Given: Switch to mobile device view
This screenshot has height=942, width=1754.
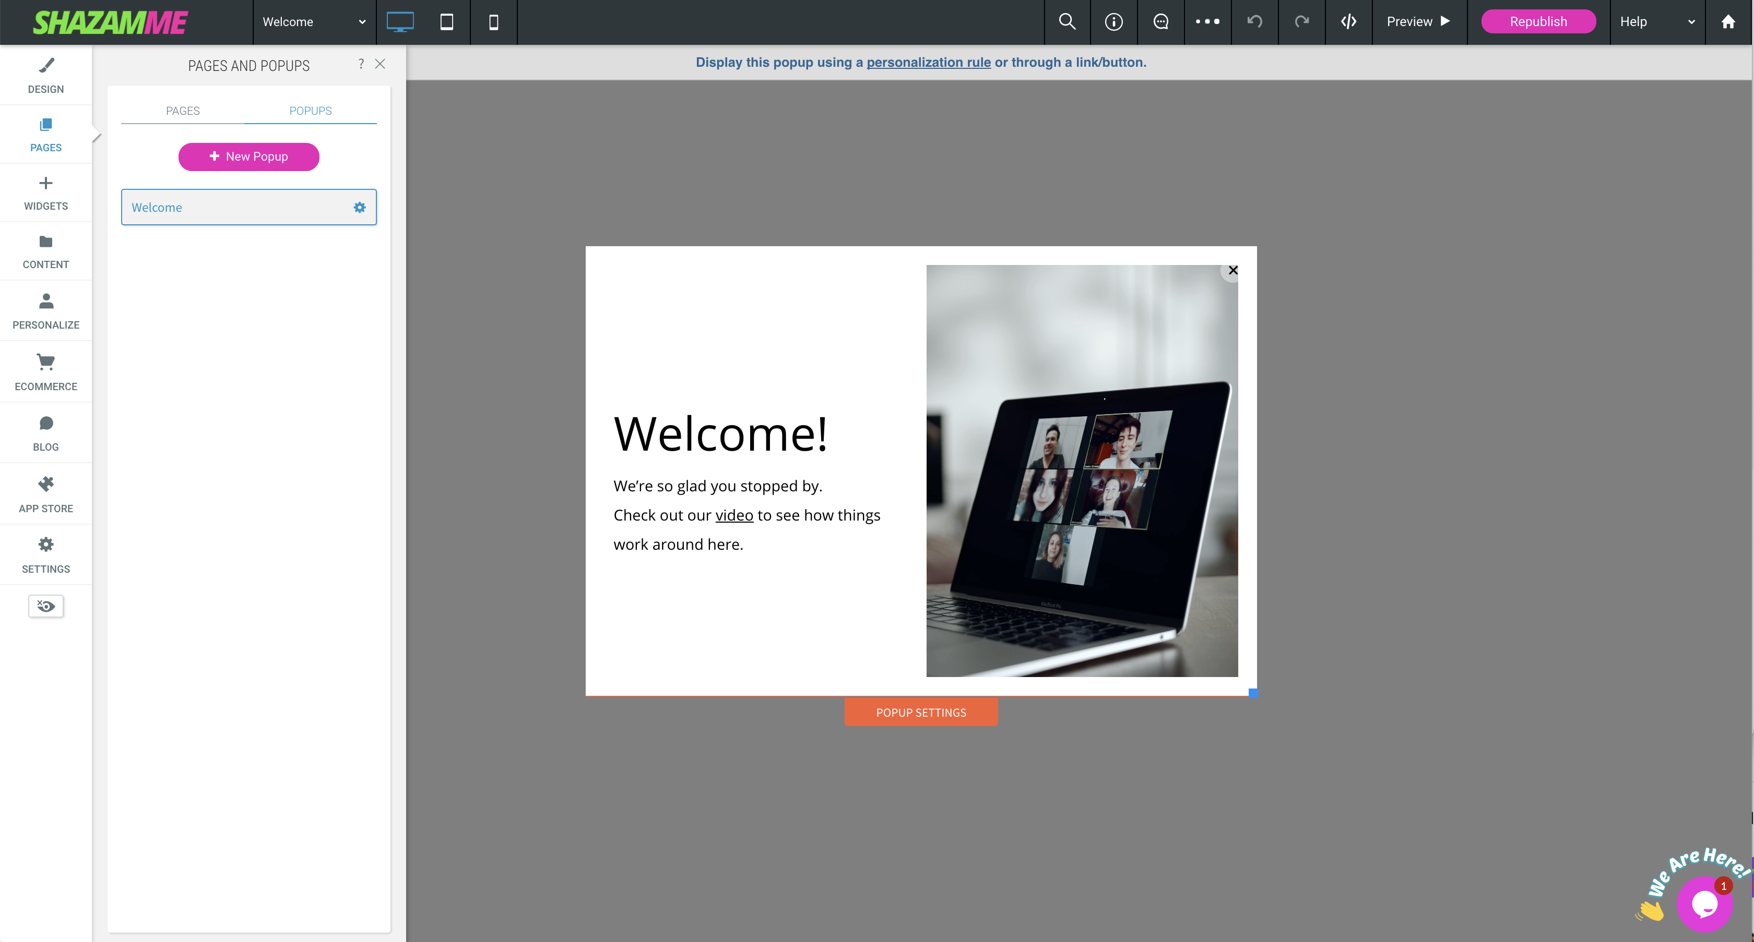Looking at the screenshot, I should pos(494,22).
